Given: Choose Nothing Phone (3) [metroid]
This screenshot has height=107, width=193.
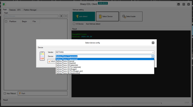Looking at the screenshot, I should click(x=105, y=63).
